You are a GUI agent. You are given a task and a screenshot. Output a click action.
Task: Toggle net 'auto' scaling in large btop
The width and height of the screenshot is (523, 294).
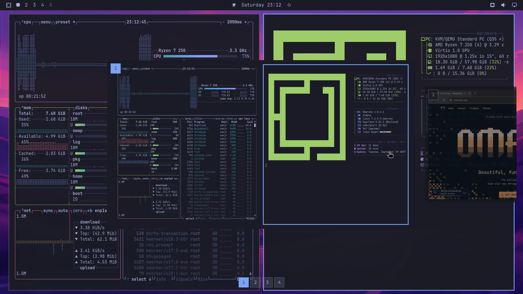(x=63, y=211)
